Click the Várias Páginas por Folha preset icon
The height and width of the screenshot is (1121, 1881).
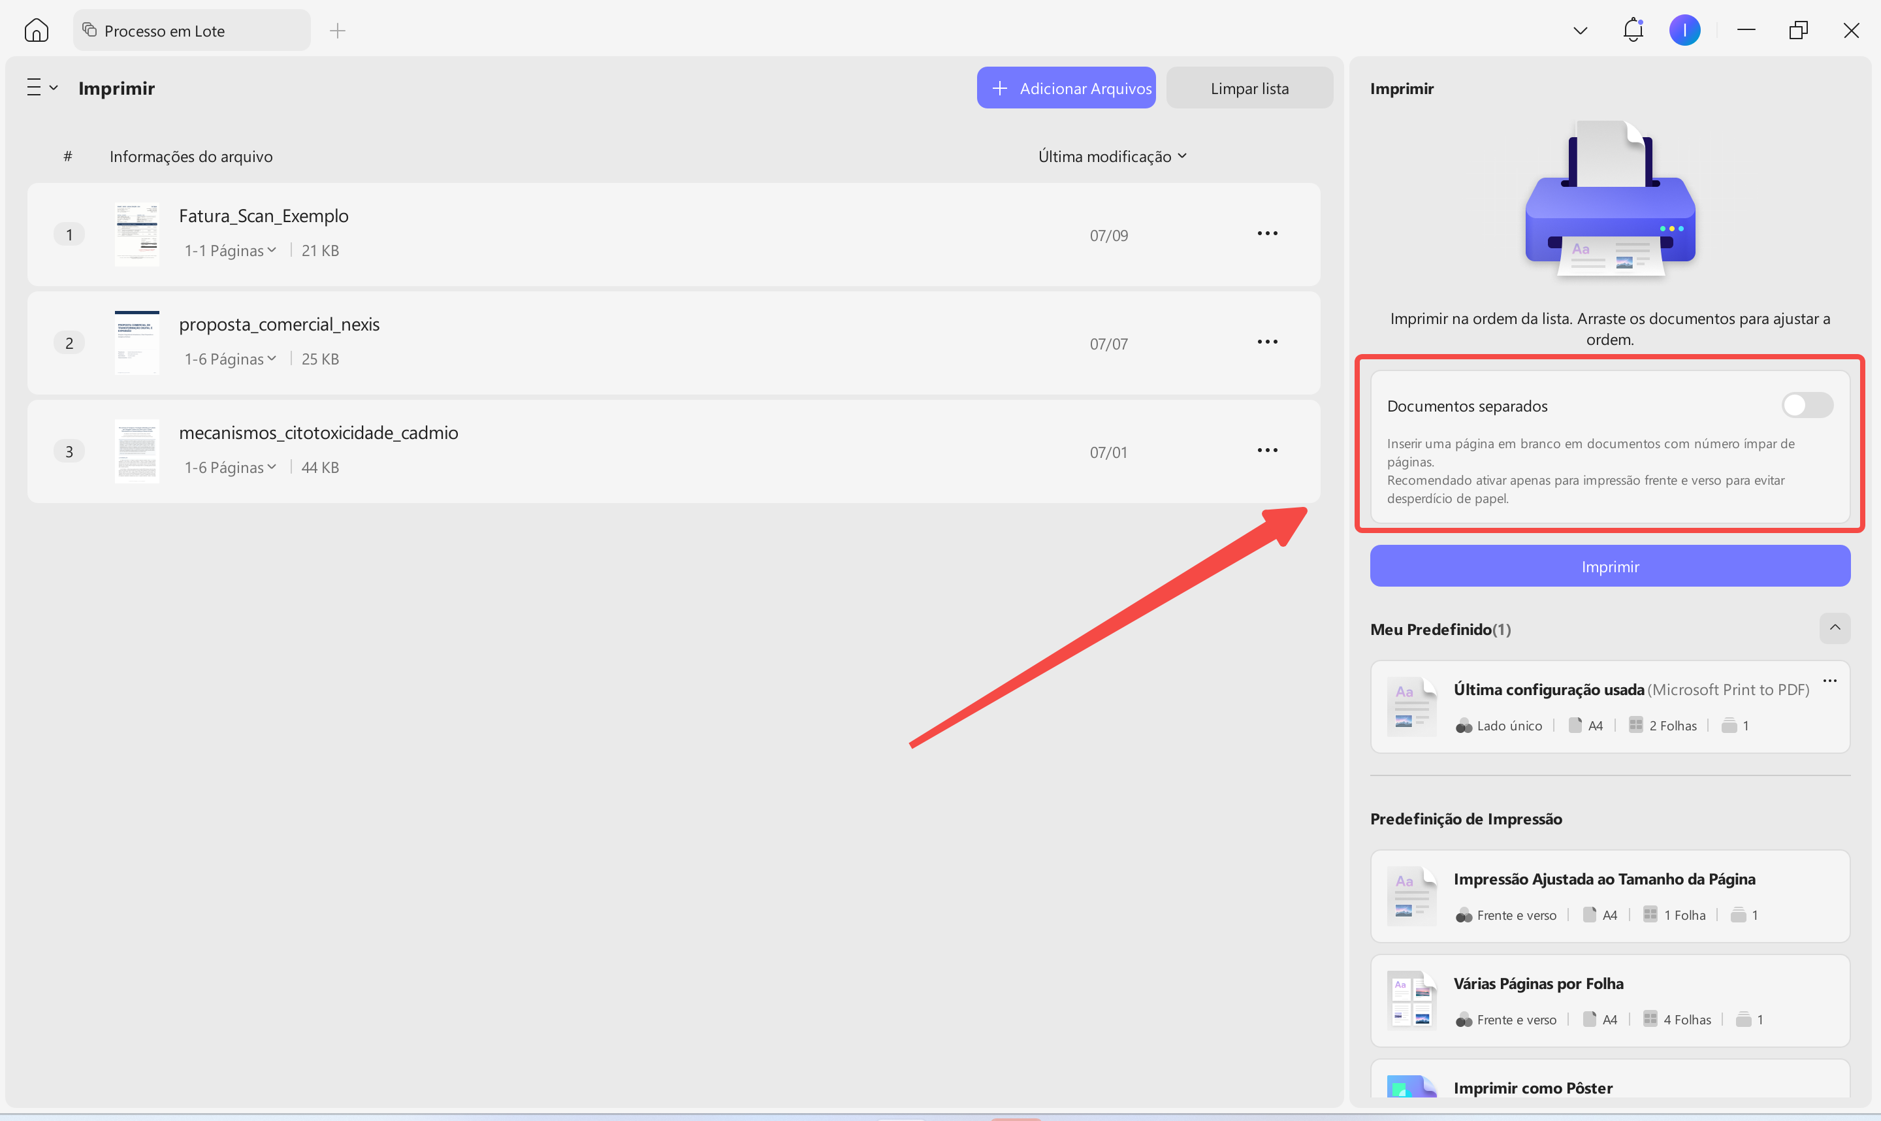[x=1411, y=1000]
